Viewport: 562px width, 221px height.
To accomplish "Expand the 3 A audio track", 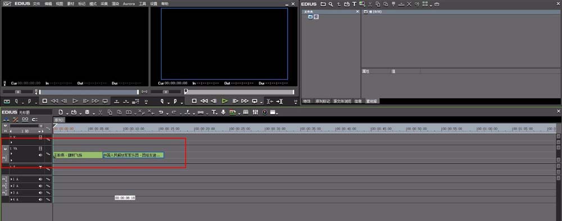I will [11, 193].
